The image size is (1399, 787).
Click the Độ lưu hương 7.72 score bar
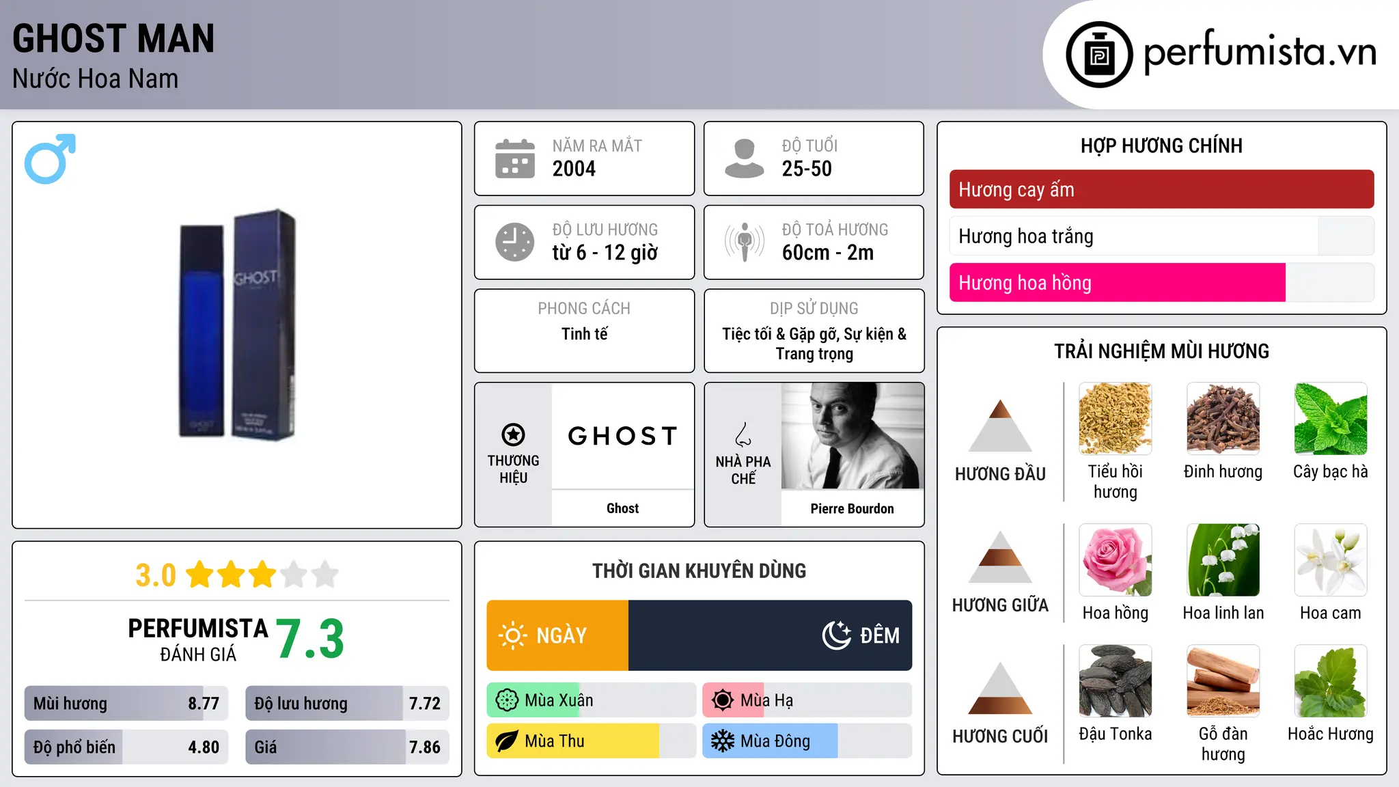[347, 704]
